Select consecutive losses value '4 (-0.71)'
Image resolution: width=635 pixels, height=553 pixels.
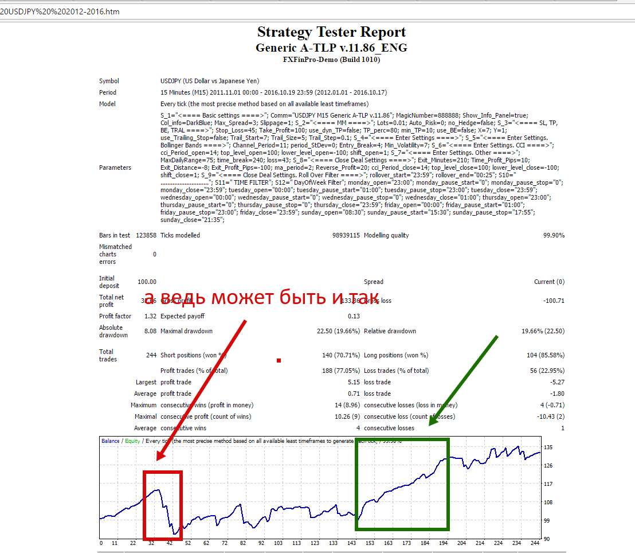[552, 405]
